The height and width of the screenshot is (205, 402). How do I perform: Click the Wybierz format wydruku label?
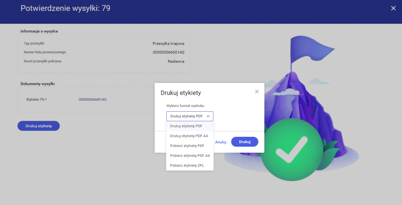[185, 106]
